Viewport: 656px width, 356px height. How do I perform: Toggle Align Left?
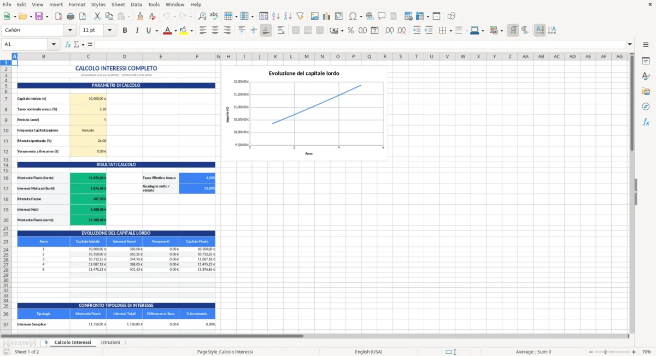[203, 31]
